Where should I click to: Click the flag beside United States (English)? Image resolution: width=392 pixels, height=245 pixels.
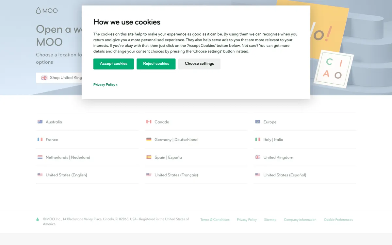tap(40, 175)
